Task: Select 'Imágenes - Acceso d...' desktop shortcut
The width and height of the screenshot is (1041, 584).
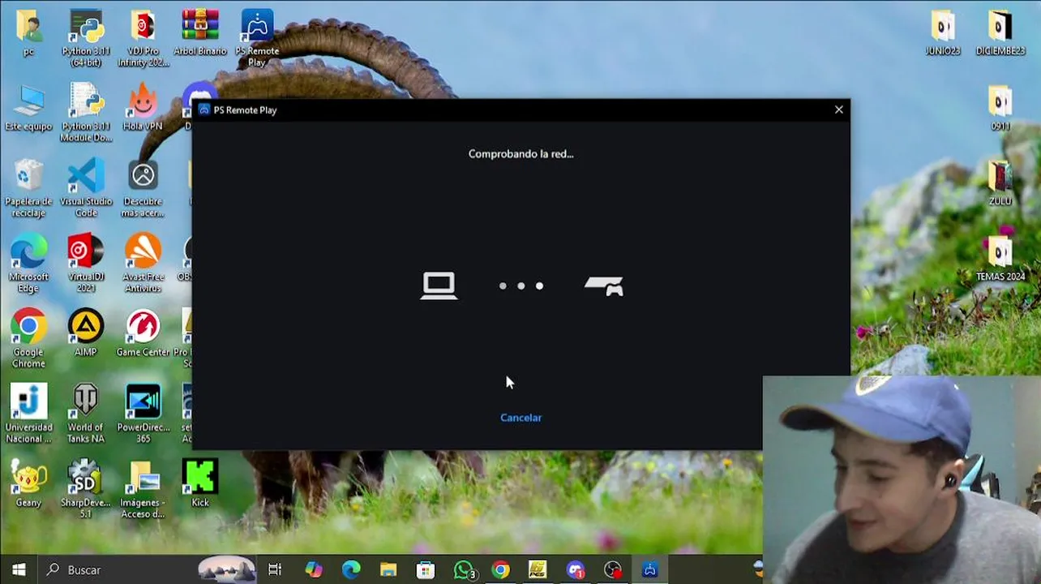Action: [144, 489]
